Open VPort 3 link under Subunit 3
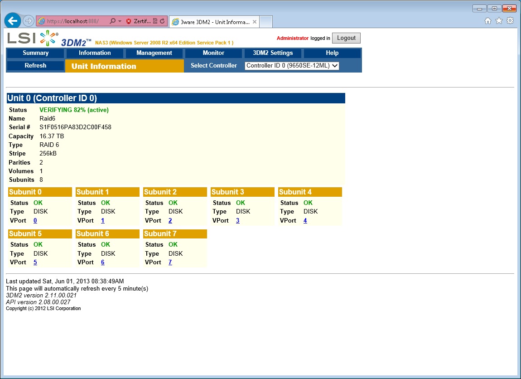This screenshot has height=379, width=521. click(x=237, y=220)
